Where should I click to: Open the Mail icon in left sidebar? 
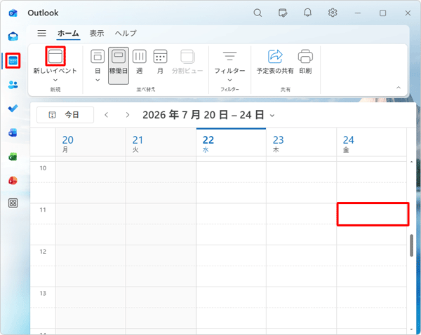tap(13, 36)
